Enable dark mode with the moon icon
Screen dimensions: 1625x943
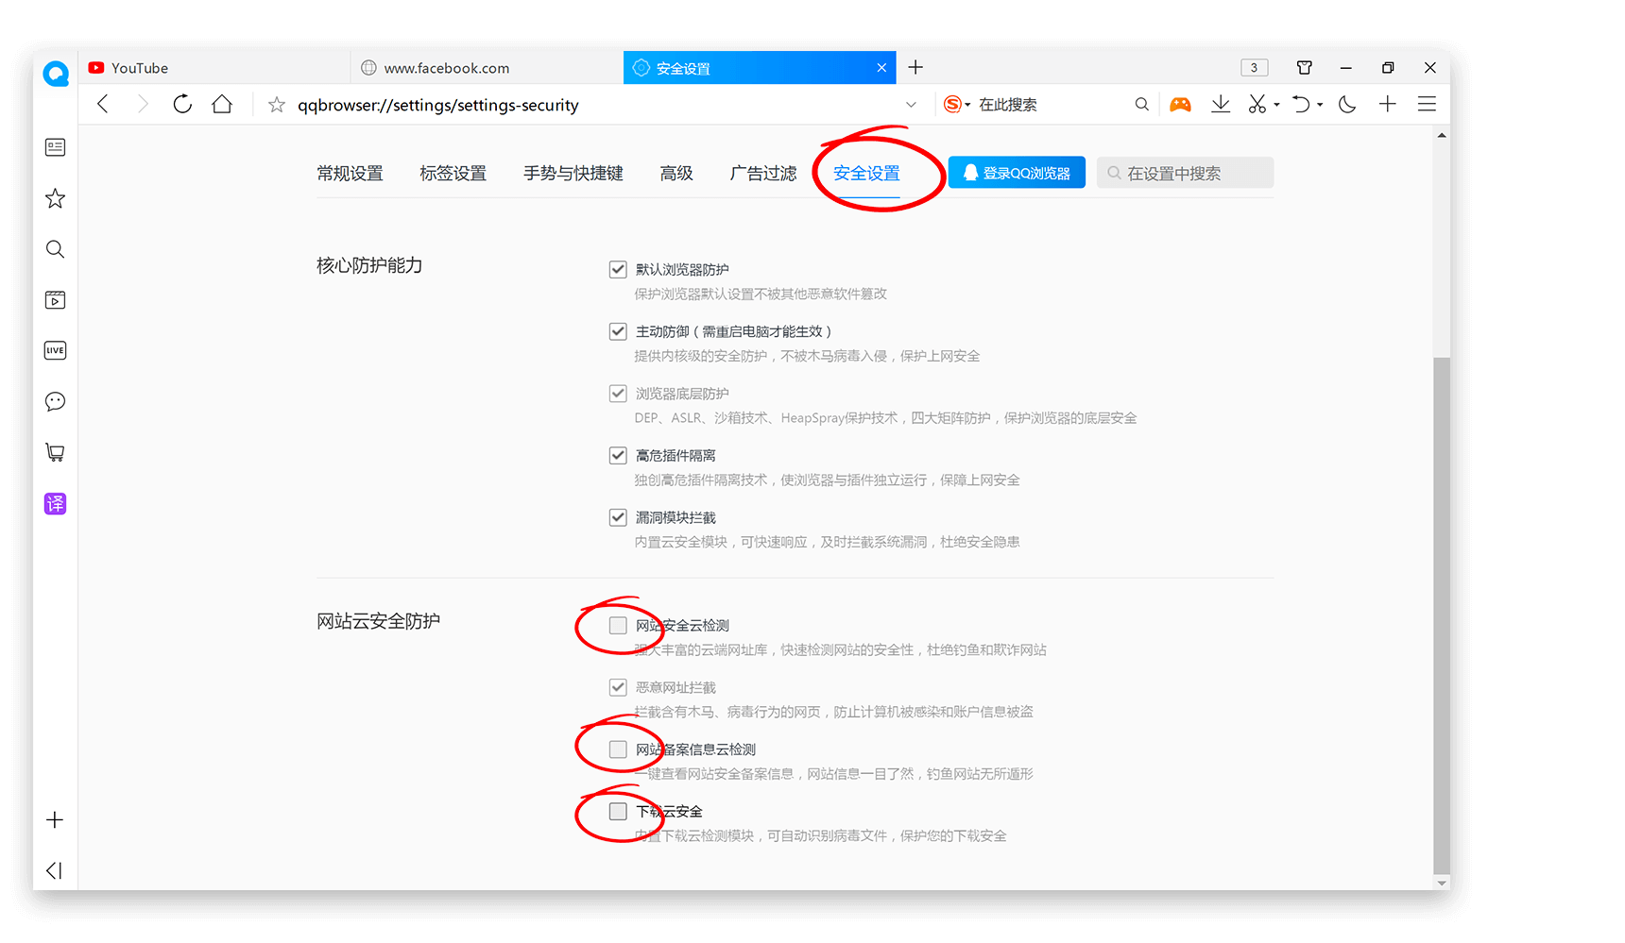(1347, 104)
